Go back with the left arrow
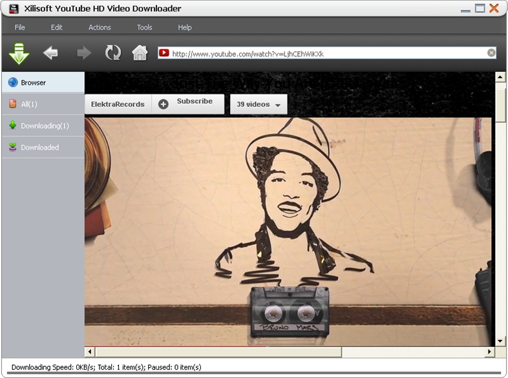 tap(50, 53)
